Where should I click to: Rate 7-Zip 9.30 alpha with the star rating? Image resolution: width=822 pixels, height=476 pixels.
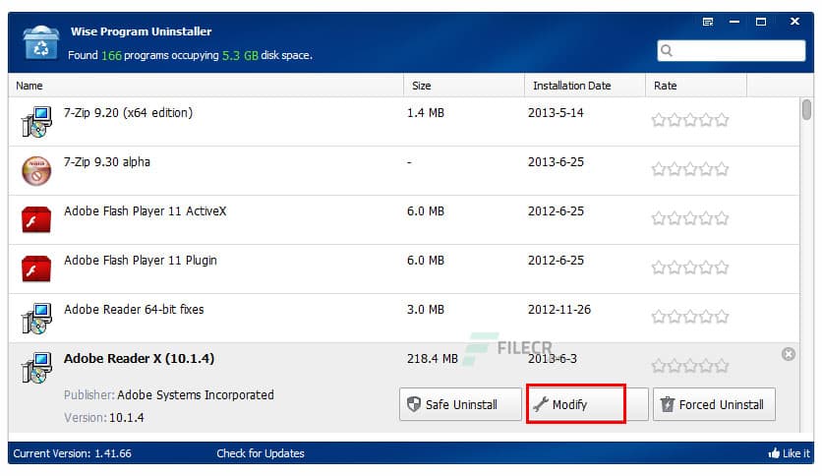690,169
